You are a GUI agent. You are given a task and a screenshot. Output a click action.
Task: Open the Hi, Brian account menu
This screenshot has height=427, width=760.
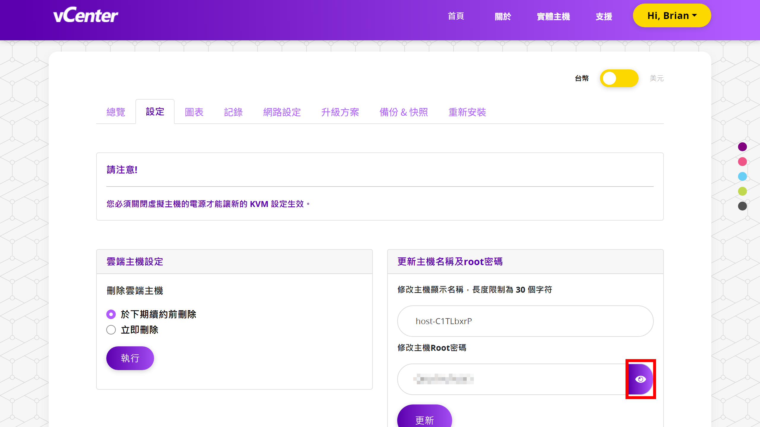pyautogui.click(x=672, y=15)
